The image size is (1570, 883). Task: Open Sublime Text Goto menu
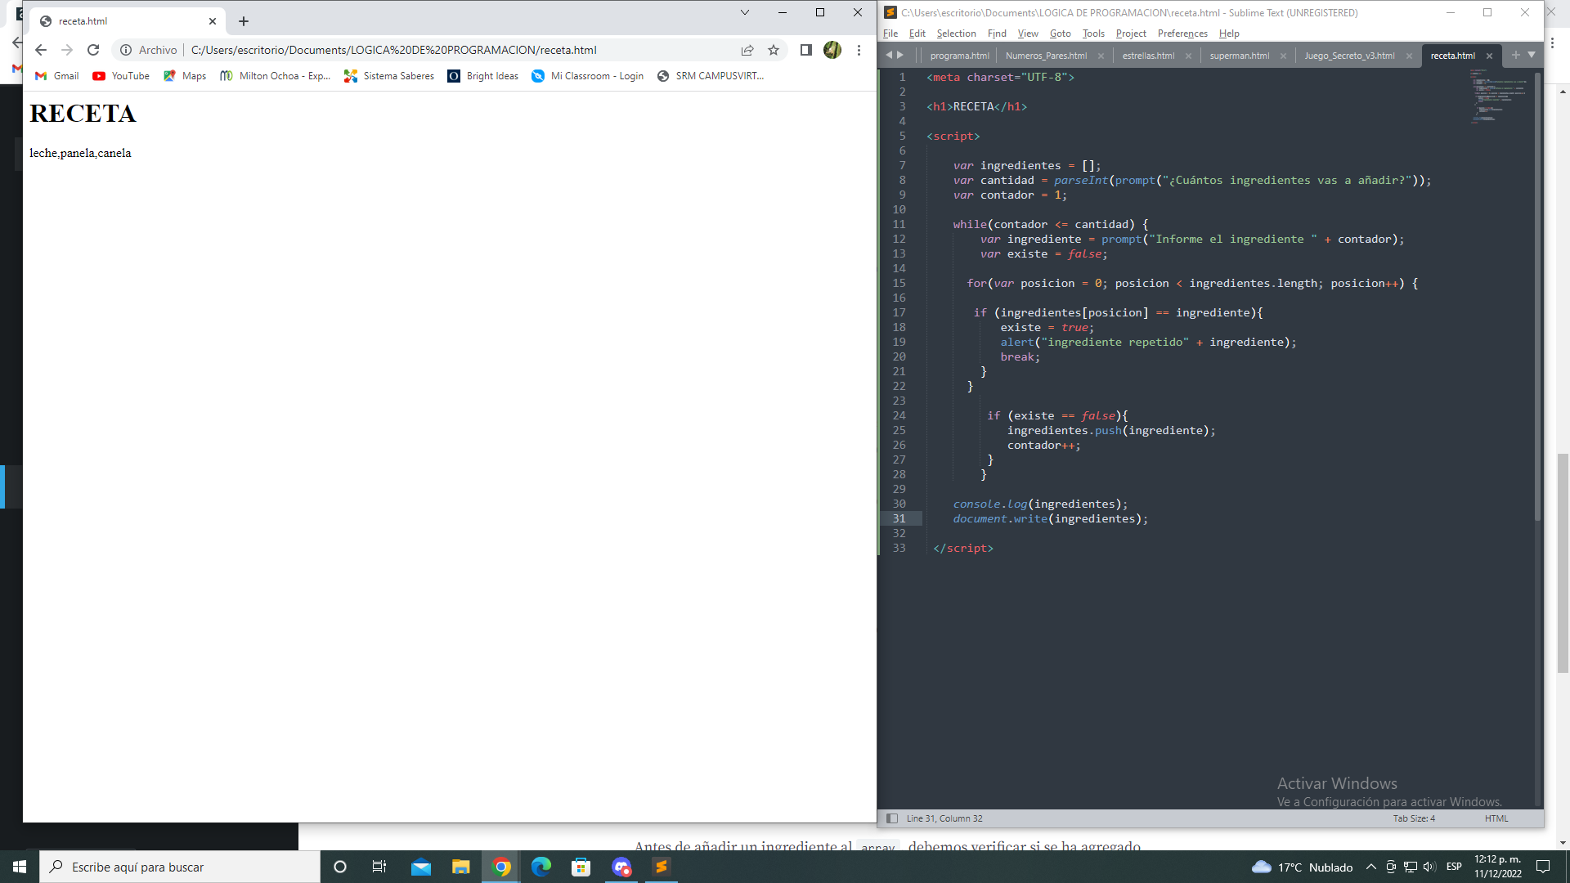click(x=1060, y=34)
